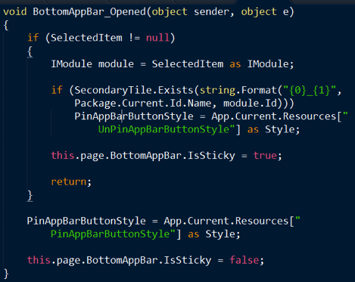Click the if keyword before SecondaryTile

tap(57, 90)
